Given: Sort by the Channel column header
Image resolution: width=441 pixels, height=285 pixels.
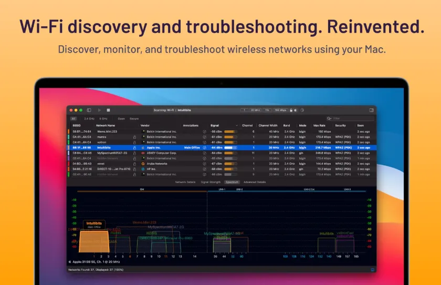Looking at the screenshot, I should [247, 126].
